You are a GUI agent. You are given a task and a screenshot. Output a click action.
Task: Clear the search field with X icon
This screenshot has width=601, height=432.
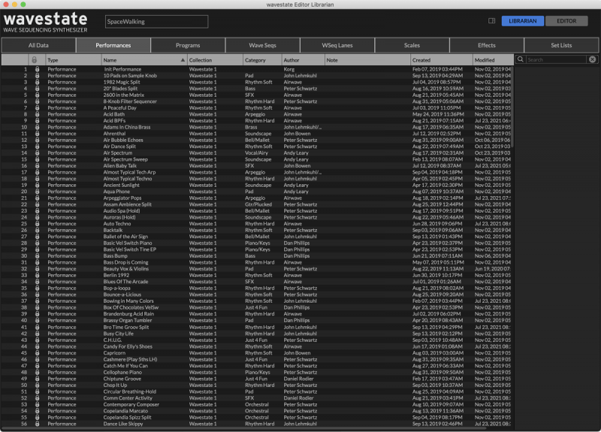592,59
